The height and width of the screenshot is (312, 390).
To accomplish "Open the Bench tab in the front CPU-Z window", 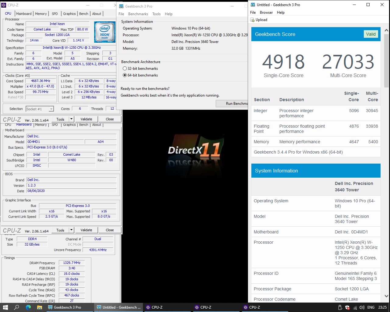I will (84, 14).
